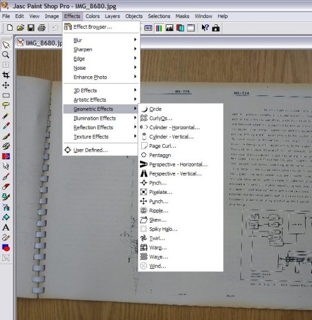Toggle the Overview window icon
This screenshot has width=312, height=320.
point(191,28)
